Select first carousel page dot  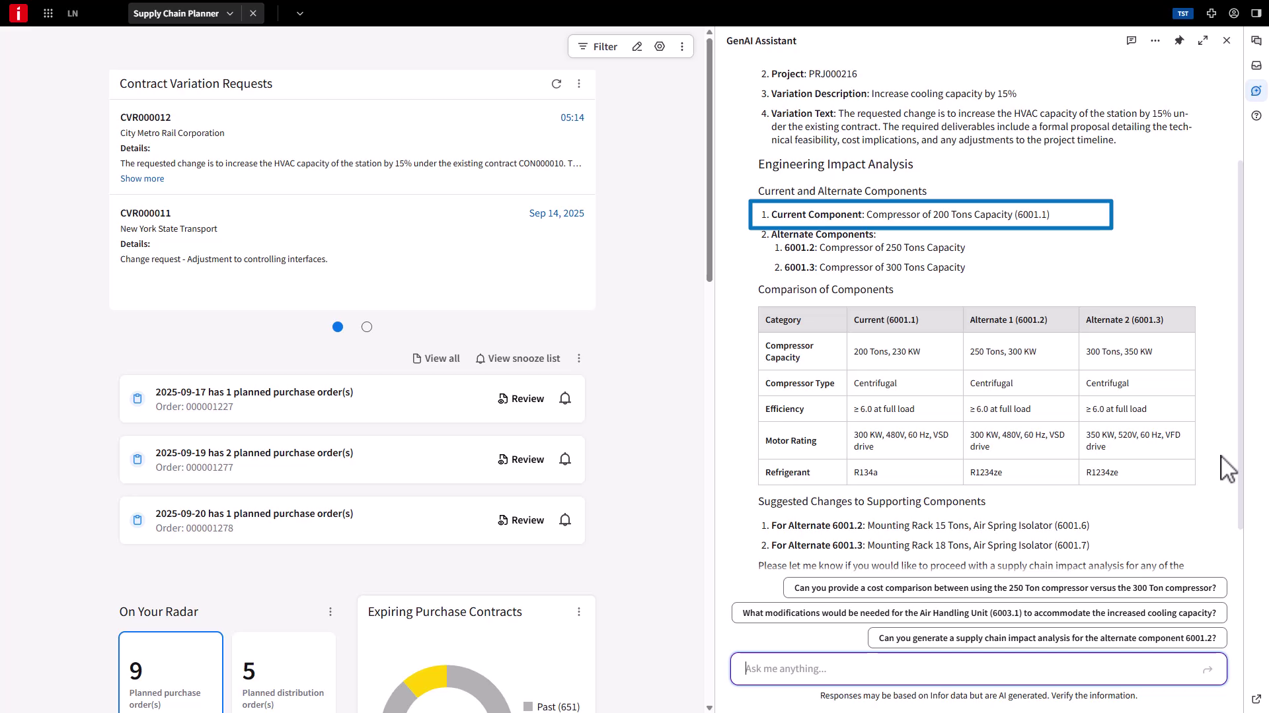338,327
